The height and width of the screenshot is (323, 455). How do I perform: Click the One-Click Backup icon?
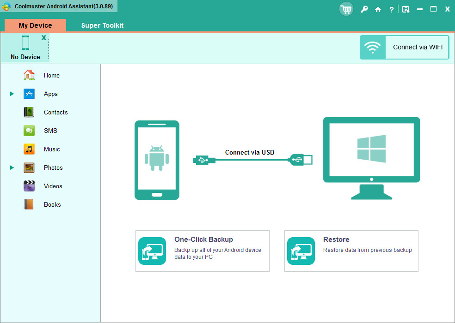click(152, 251)
